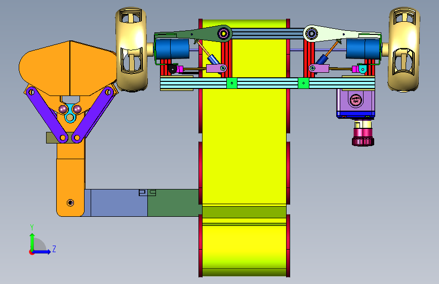Click the white arm's pivot bearing
Screen dimensions: 439x284
pos(311,34)
